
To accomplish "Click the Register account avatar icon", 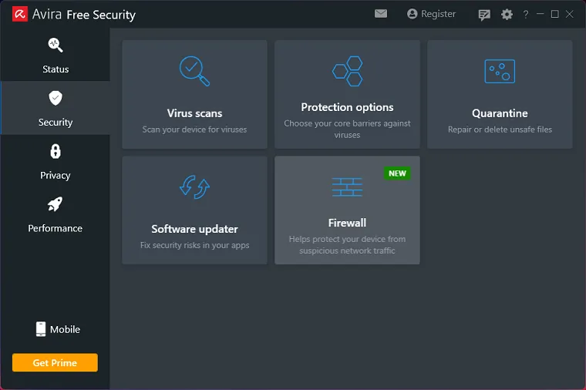I will [412, 14].
